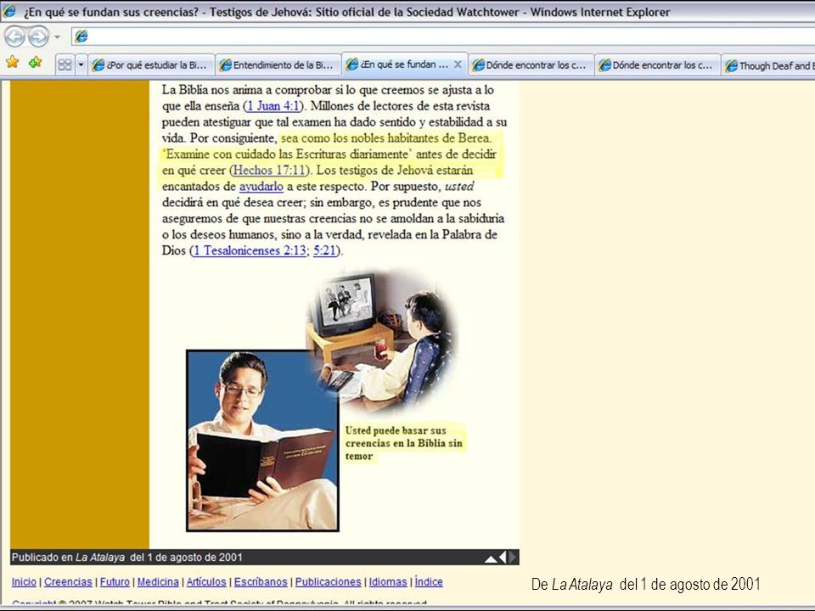Open the 'Futuro' footer link

[115, 582]
